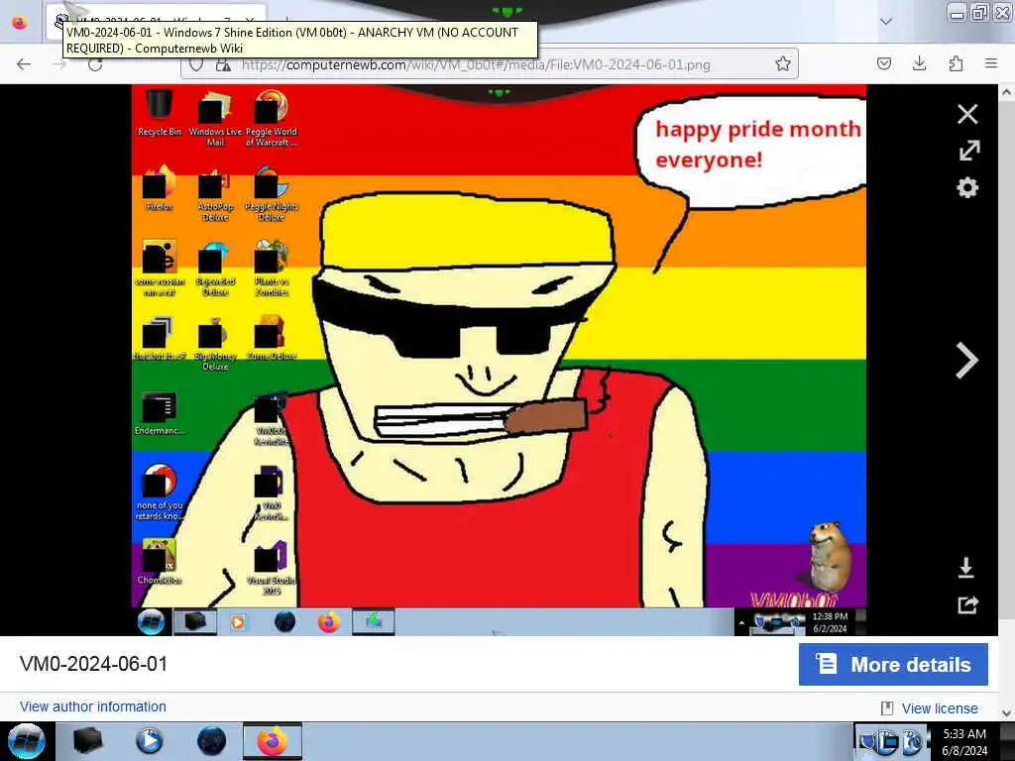This screenshot has height=761, width=1015.
Task: Close the media viewer with the X icon
Action: point(967,114)
